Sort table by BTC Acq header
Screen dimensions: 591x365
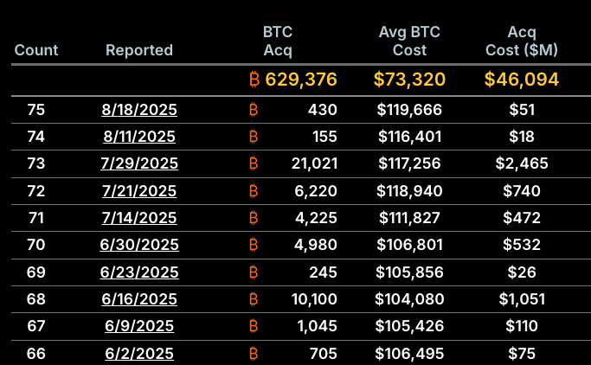pyautogui.click(x=278, y=42)
